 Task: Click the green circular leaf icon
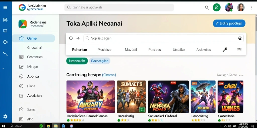(x=217, y=7)
